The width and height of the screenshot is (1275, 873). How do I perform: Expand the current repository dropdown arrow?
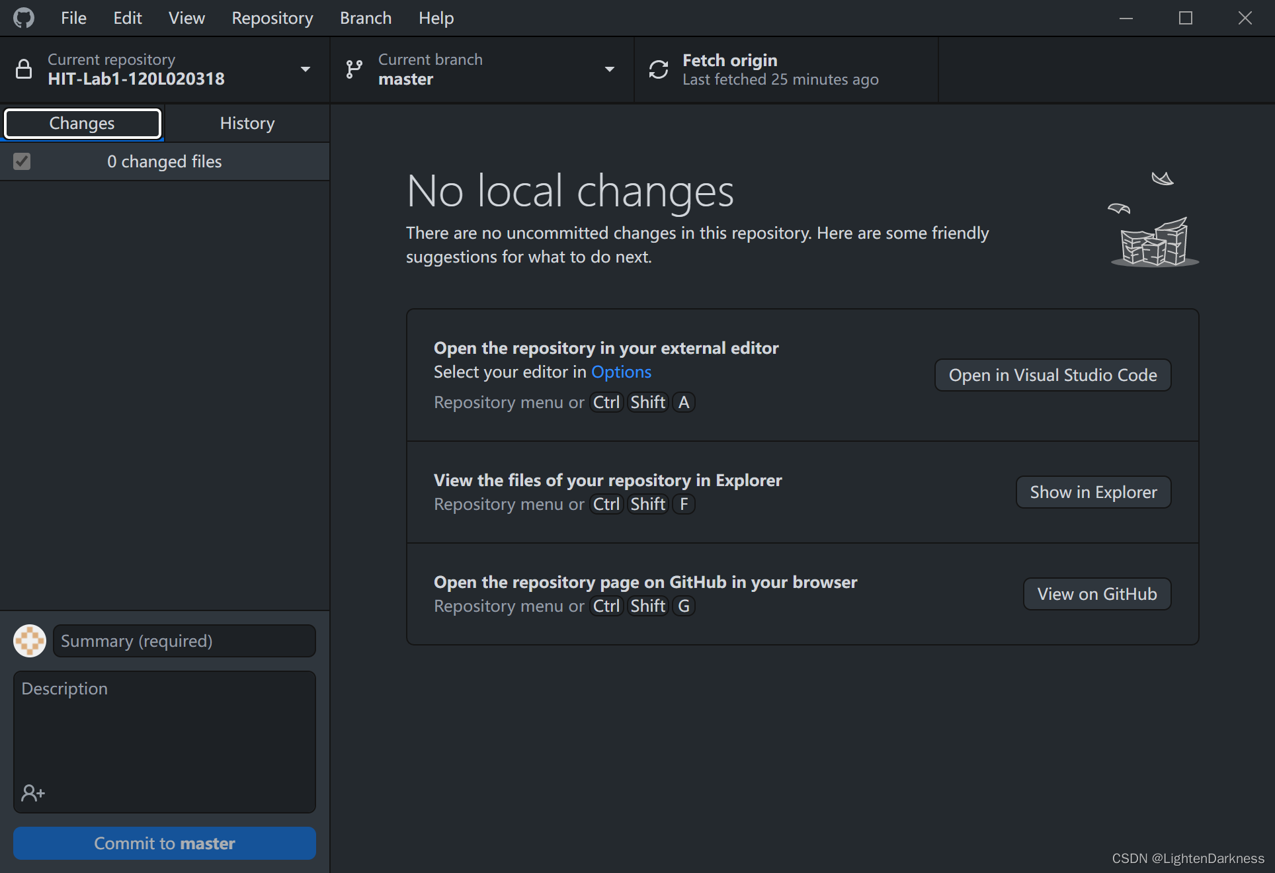306,69
